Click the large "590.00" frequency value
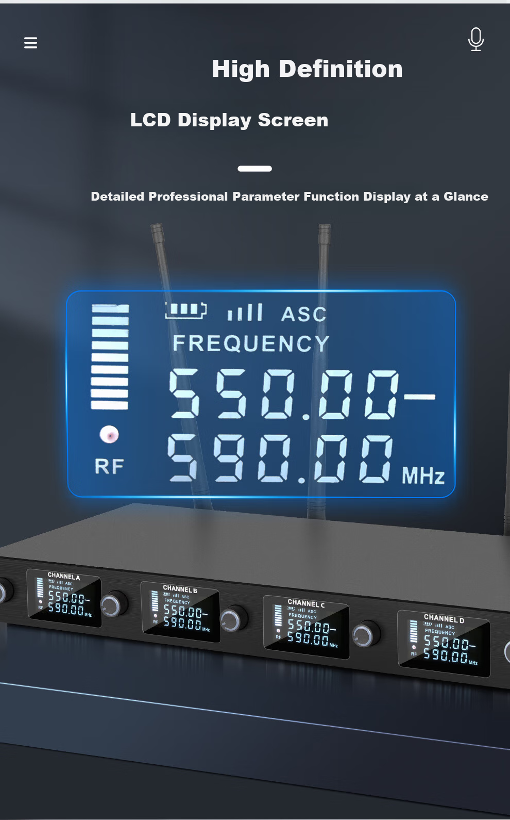510x820 pixels. 281,458
